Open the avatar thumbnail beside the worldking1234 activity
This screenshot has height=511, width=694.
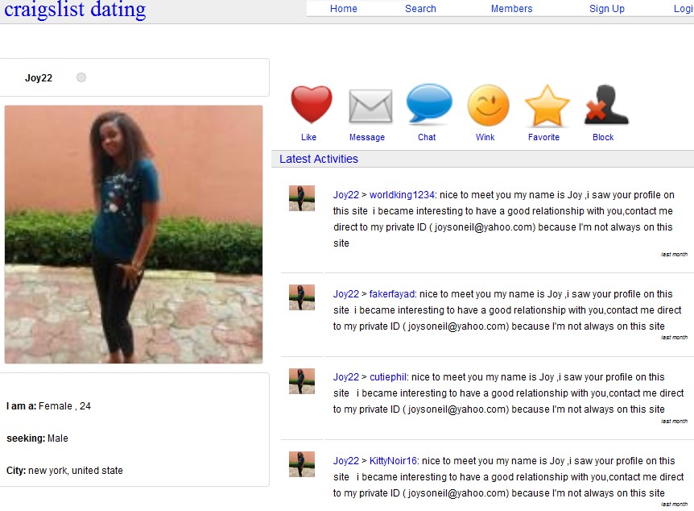(302, 198)
